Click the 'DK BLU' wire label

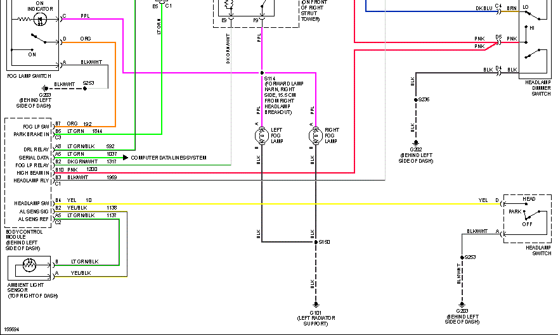coord(484,8)
